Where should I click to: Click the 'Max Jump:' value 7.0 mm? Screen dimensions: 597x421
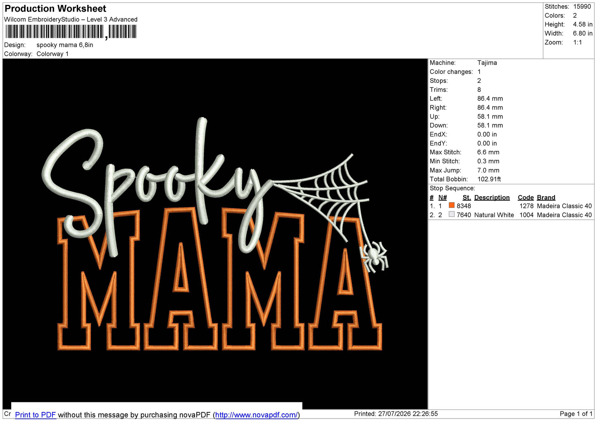488,170
